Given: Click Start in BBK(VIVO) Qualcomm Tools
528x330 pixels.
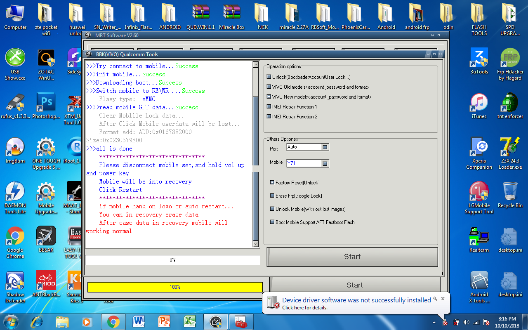Looking at the screenshot, I should click(352, 257).
